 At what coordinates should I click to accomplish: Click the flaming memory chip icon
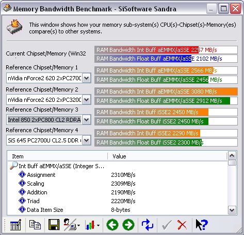click(x=14, y=27)
